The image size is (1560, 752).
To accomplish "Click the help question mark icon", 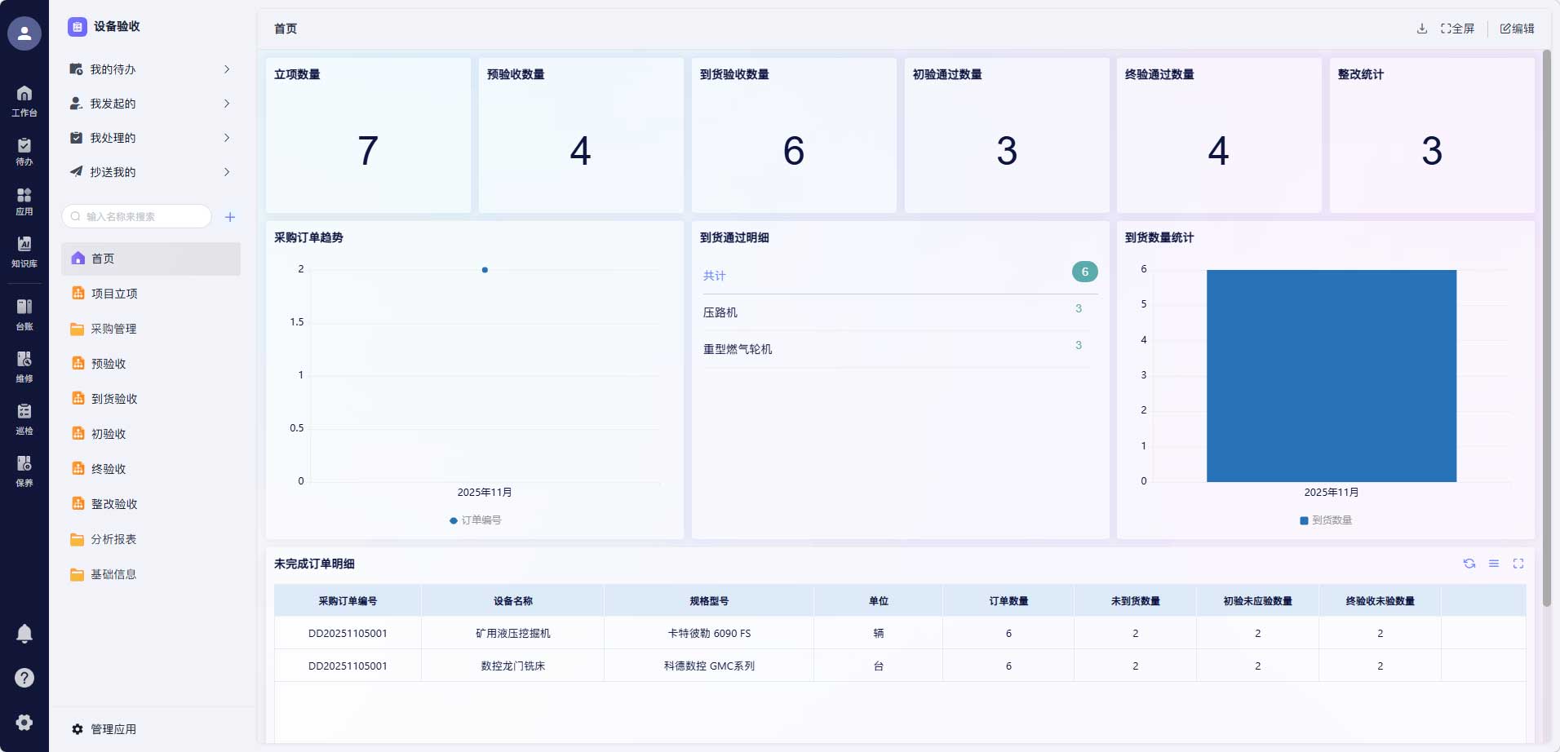I will pyautogui.click(x=24, y=678).
